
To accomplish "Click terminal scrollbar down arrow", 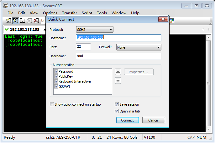I will (208, 129).
